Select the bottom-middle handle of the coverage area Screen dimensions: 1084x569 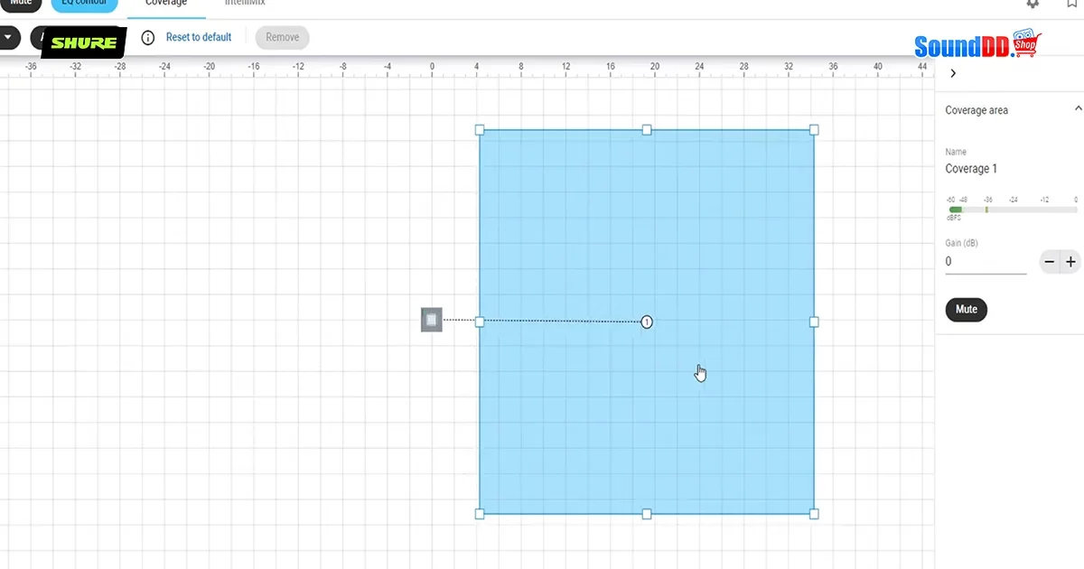pos(647,514)
